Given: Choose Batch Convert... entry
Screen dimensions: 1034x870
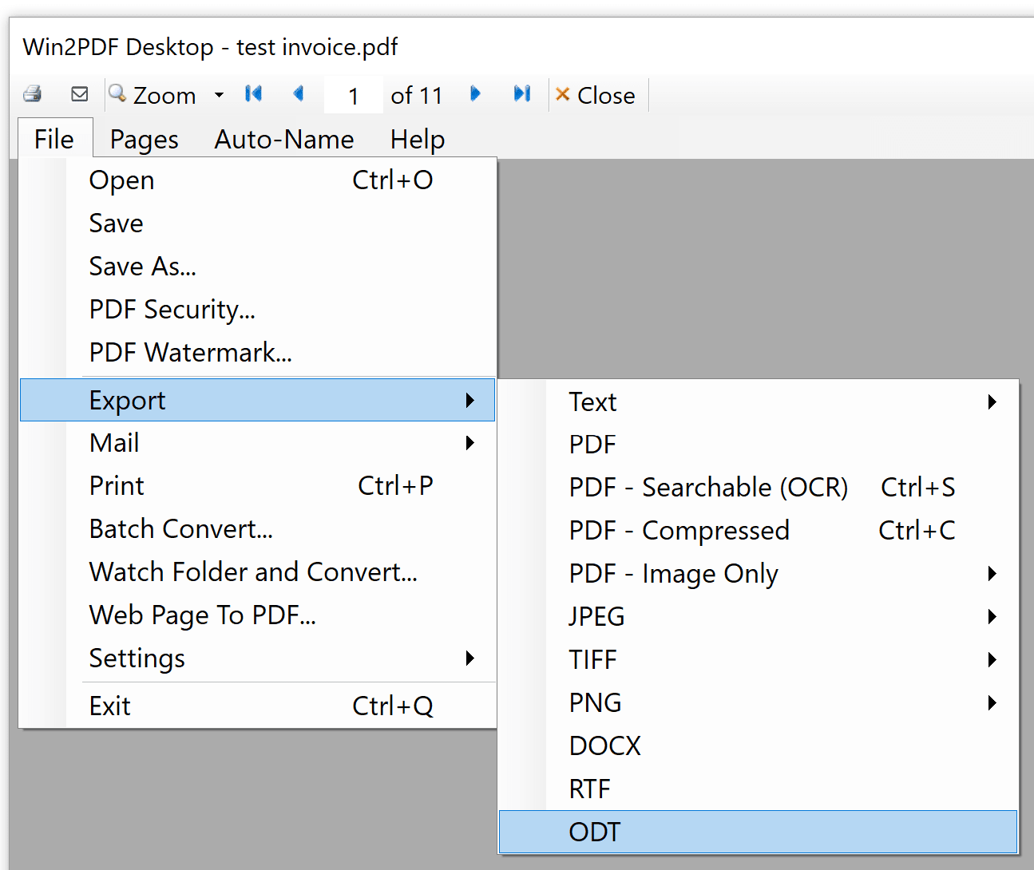Looking at the screenshot, I should (257, 529).
